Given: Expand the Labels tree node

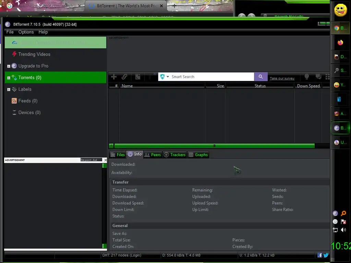Looking at the screenshot, I should click(x=9, y=89).
